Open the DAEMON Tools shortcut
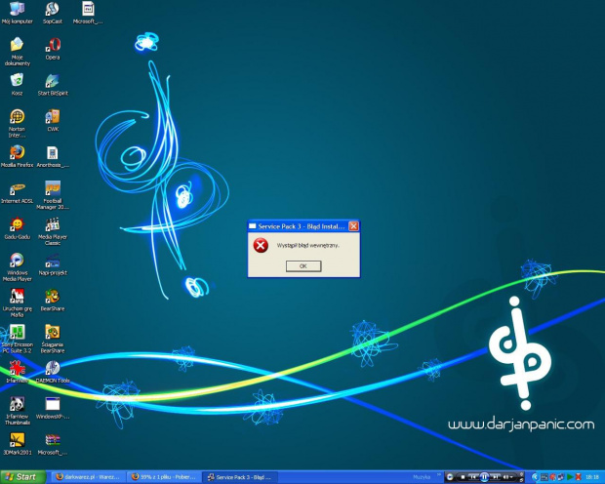605x484 pixels. click(x=53, y=372)
